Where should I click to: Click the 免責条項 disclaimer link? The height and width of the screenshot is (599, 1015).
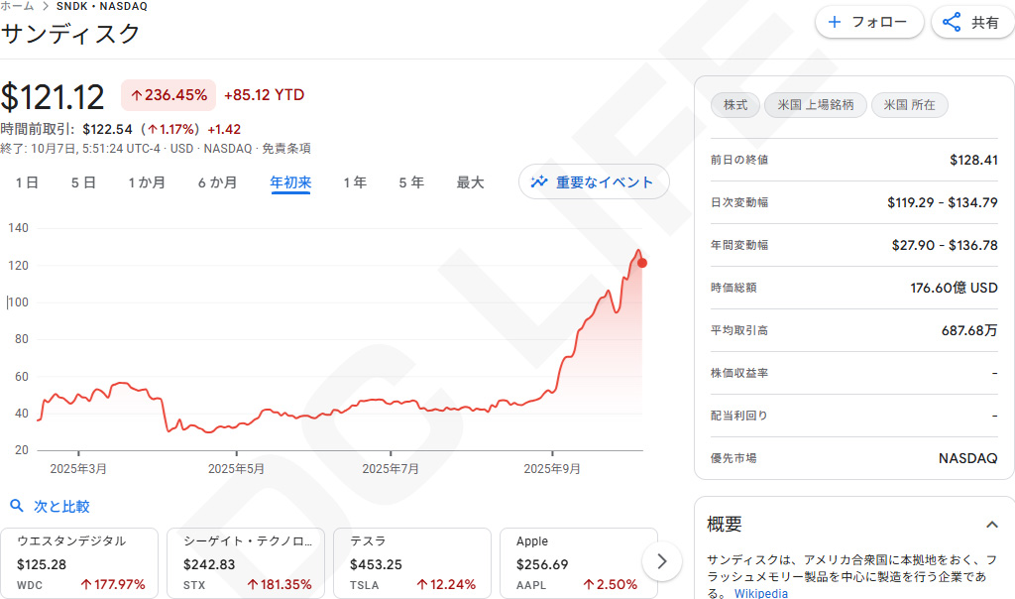[286, 148]
